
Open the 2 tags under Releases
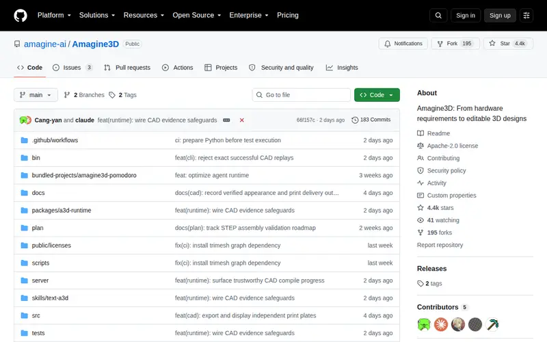[430, 283]
